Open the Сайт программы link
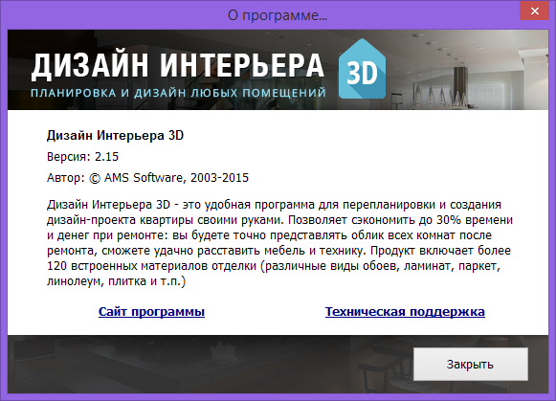Viewport: 556px width, 401px height. coord(151,312)
